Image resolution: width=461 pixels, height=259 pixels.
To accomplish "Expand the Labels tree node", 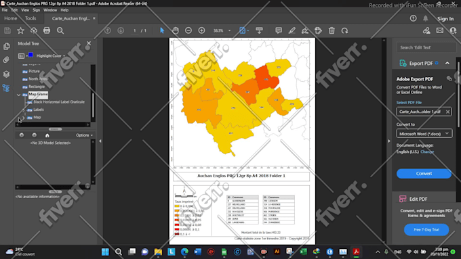I will point(24,110).
